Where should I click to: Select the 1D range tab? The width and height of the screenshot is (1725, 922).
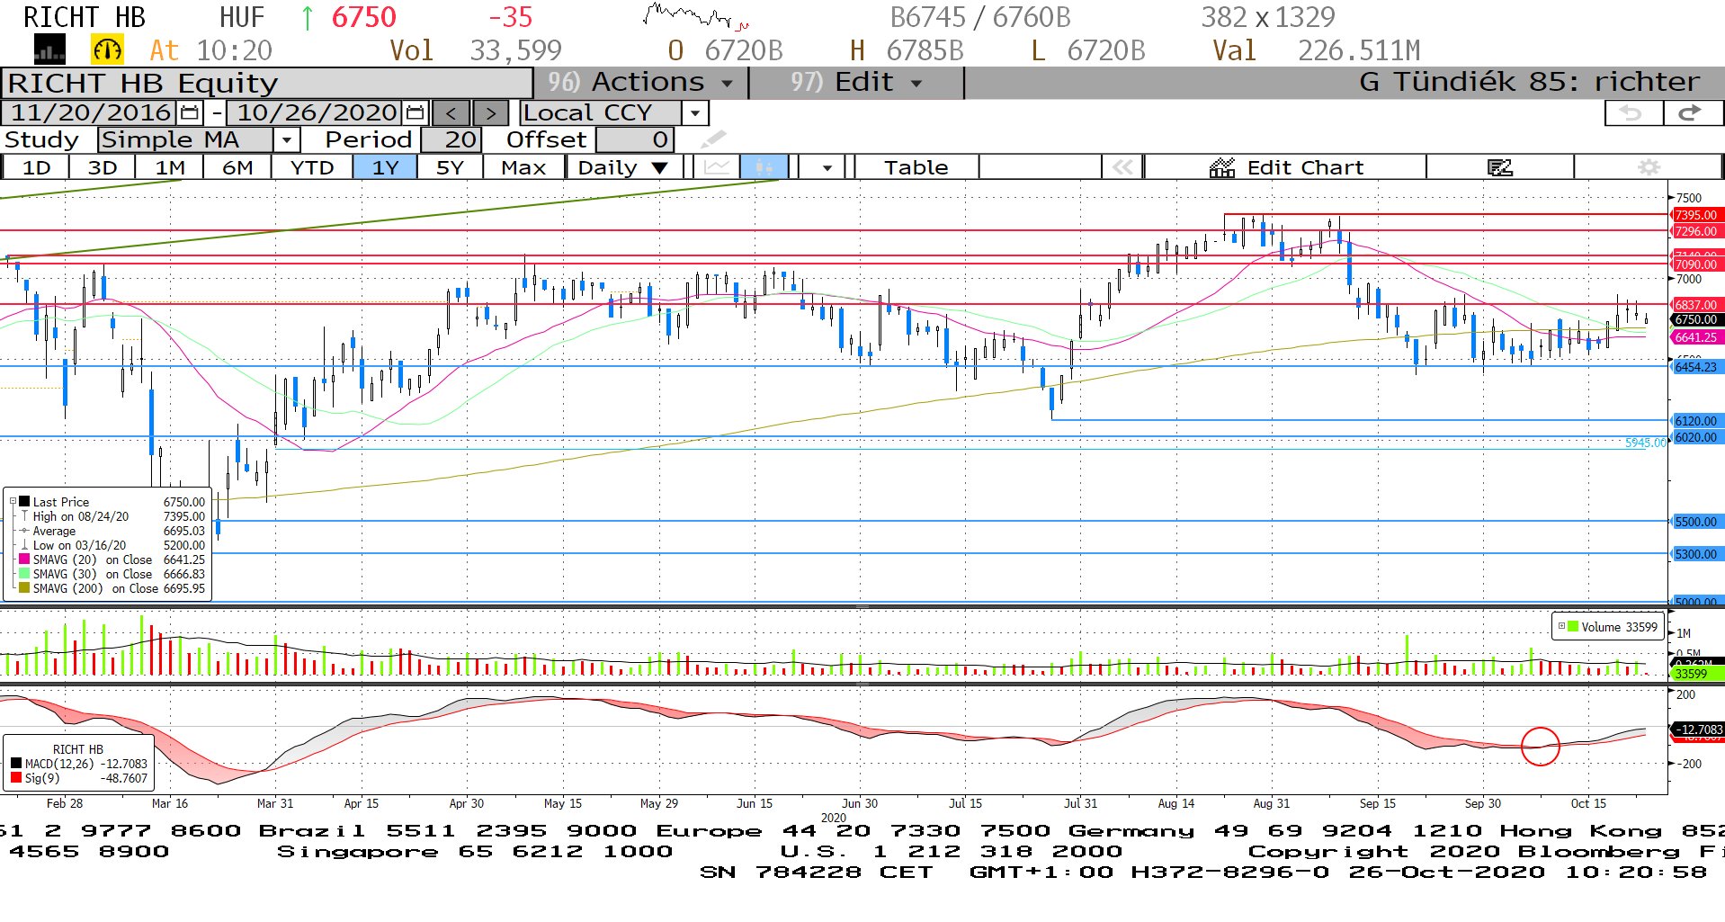pos(36,167)
